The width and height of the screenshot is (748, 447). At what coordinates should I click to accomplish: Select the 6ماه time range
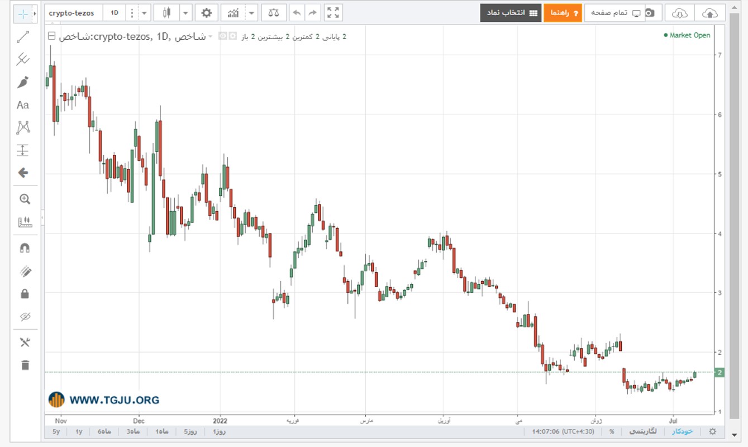pyautogui.click(x=104, y=431)
